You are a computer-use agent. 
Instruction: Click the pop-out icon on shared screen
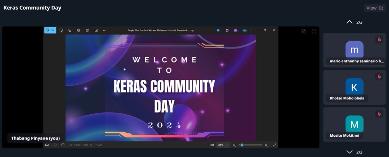[303, 31]
